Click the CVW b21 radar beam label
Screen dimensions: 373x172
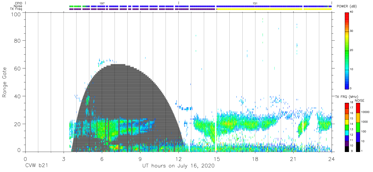(36, 166)
